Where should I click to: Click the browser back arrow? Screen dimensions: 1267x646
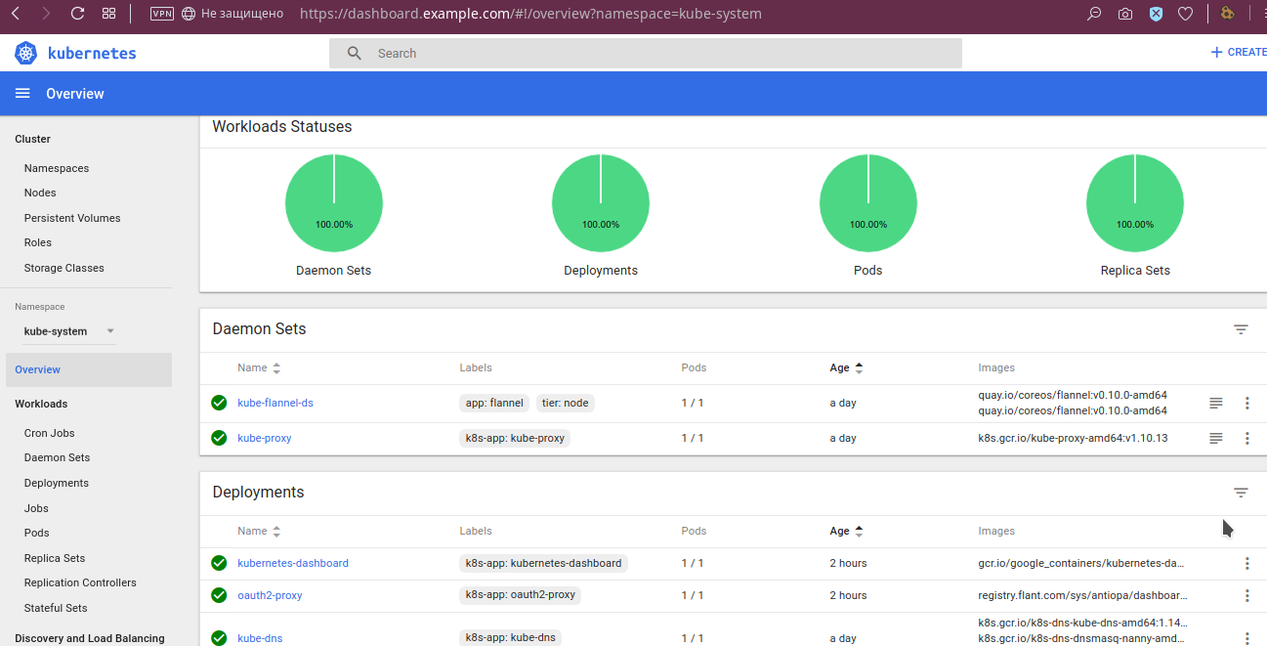[17, 14]
